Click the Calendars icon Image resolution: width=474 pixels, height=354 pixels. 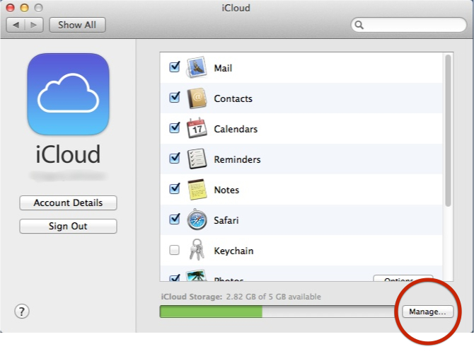click(196, 129)
